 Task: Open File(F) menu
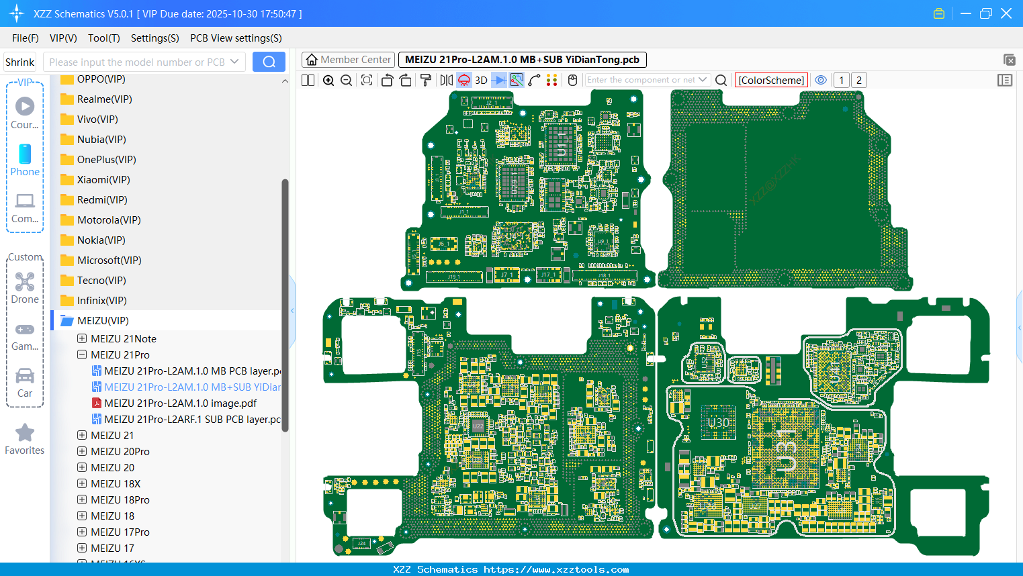pos(26,38)
